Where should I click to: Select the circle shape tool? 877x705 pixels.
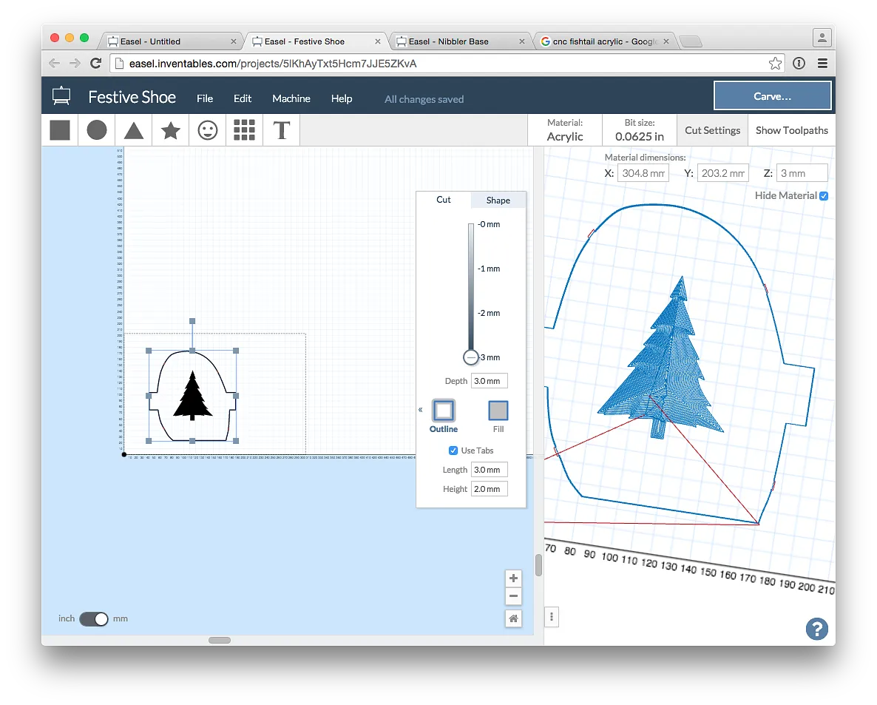[97, 130]
